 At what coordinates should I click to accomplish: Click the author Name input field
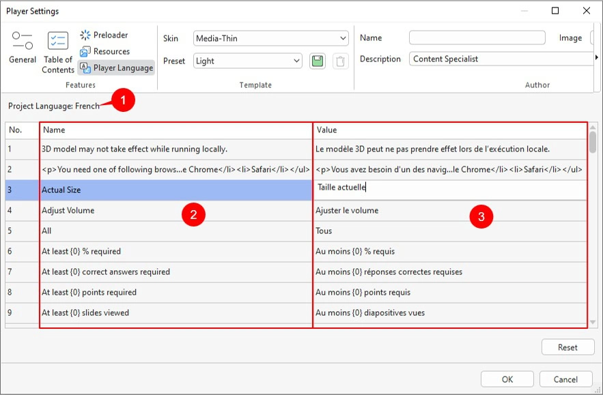[x=477, y=38]
